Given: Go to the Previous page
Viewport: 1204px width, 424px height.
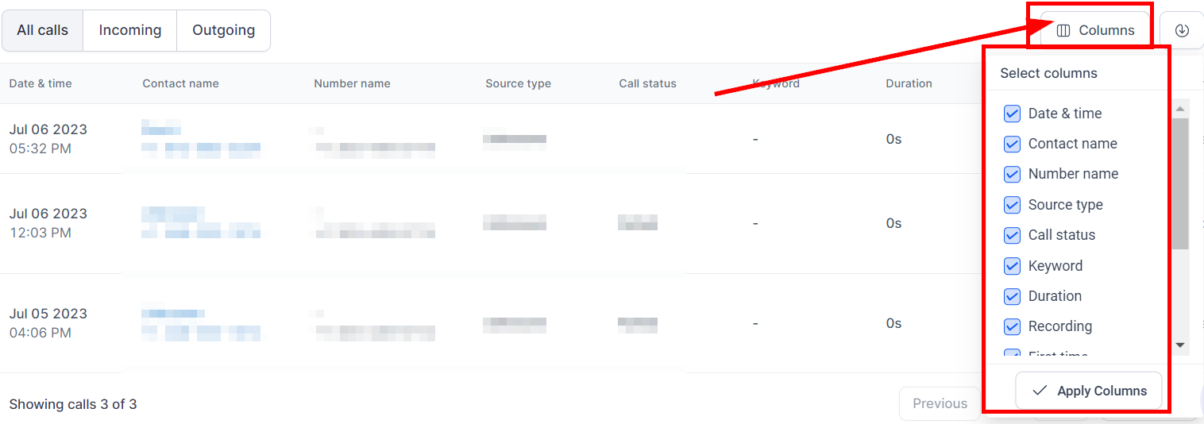Looking at the screenshot, I should (940, 403).
